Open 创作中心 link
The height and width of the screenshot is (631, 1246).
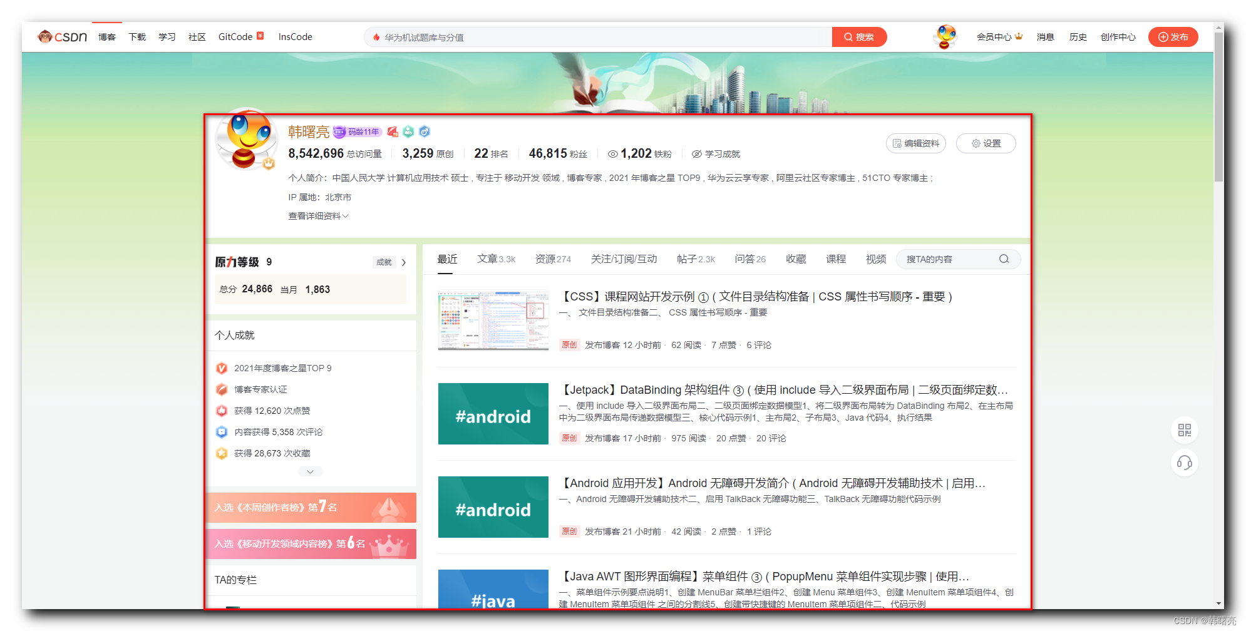(x=1118, y=37)
